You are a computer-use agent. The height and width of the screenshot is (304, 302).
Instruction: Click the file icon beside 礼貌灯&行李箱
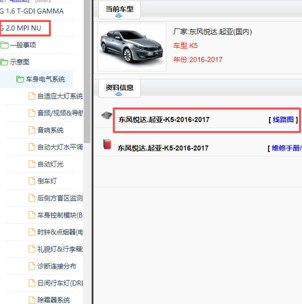32,249
